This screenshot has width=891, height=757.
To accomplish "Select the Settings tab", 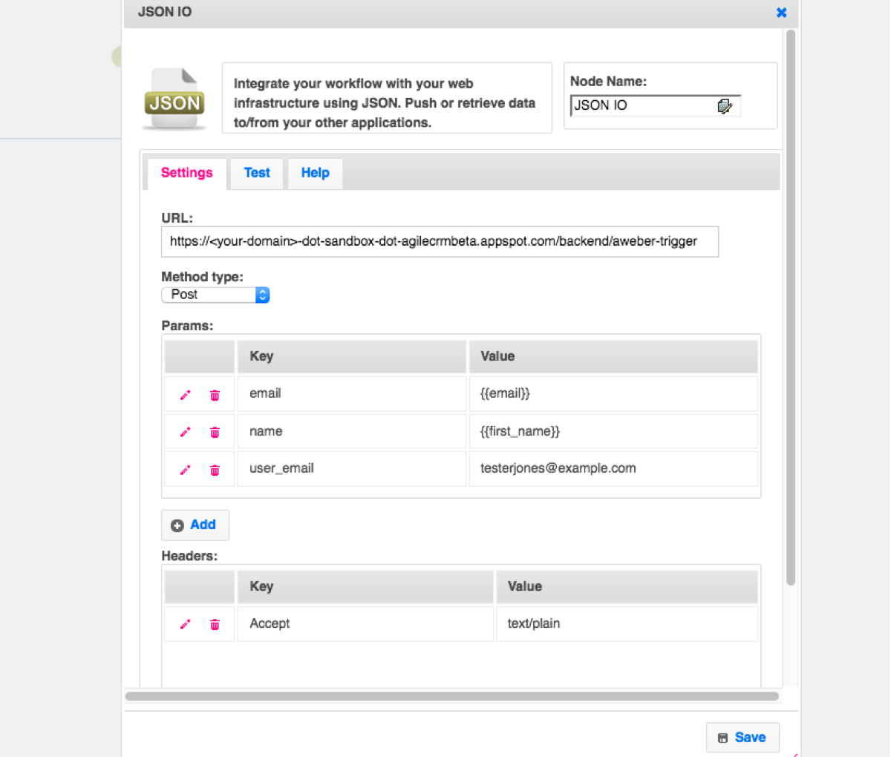I will pyautogui.click(x=186, y=173).
